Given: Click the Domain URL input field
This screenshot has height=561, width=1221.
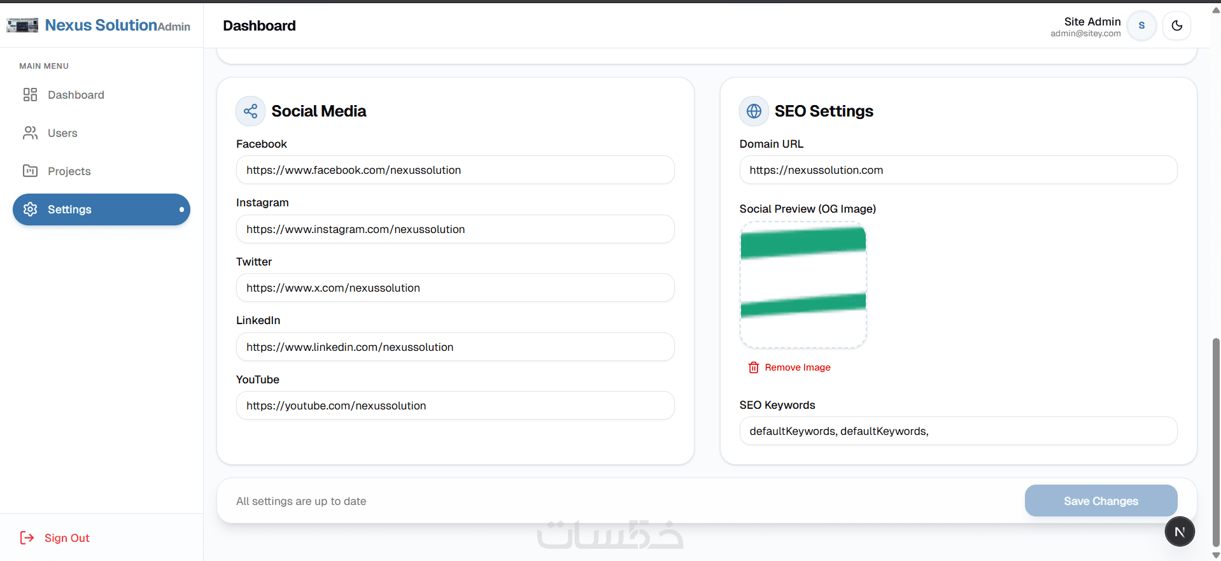Looking at the screenshot, I should [x=958, y=170].
